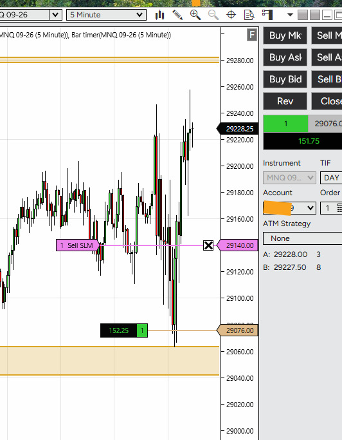Click the first gray window layout button
The height and width of the screenshot is (440, 342).
[x=303, y=15]
